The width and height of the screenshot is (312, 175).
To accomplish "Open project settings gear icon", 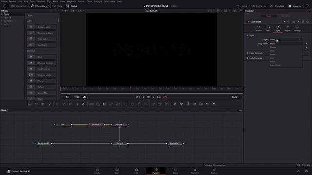I will pyautogui.click(x=307, y=171).
